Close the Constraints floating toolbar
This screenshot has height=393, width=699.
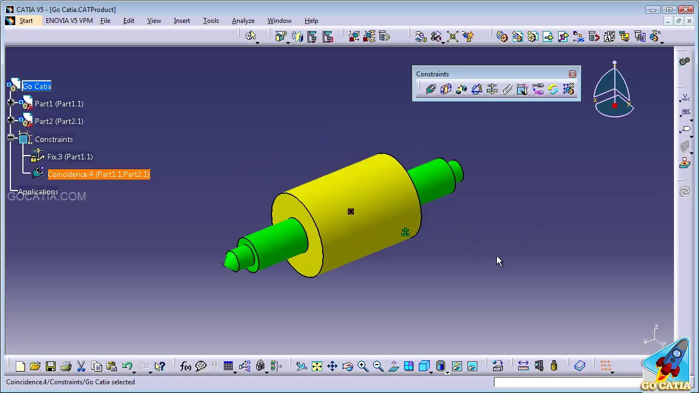tap(572, 74)
